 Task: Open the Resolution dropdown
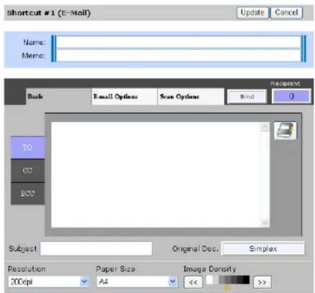[48, 282]
